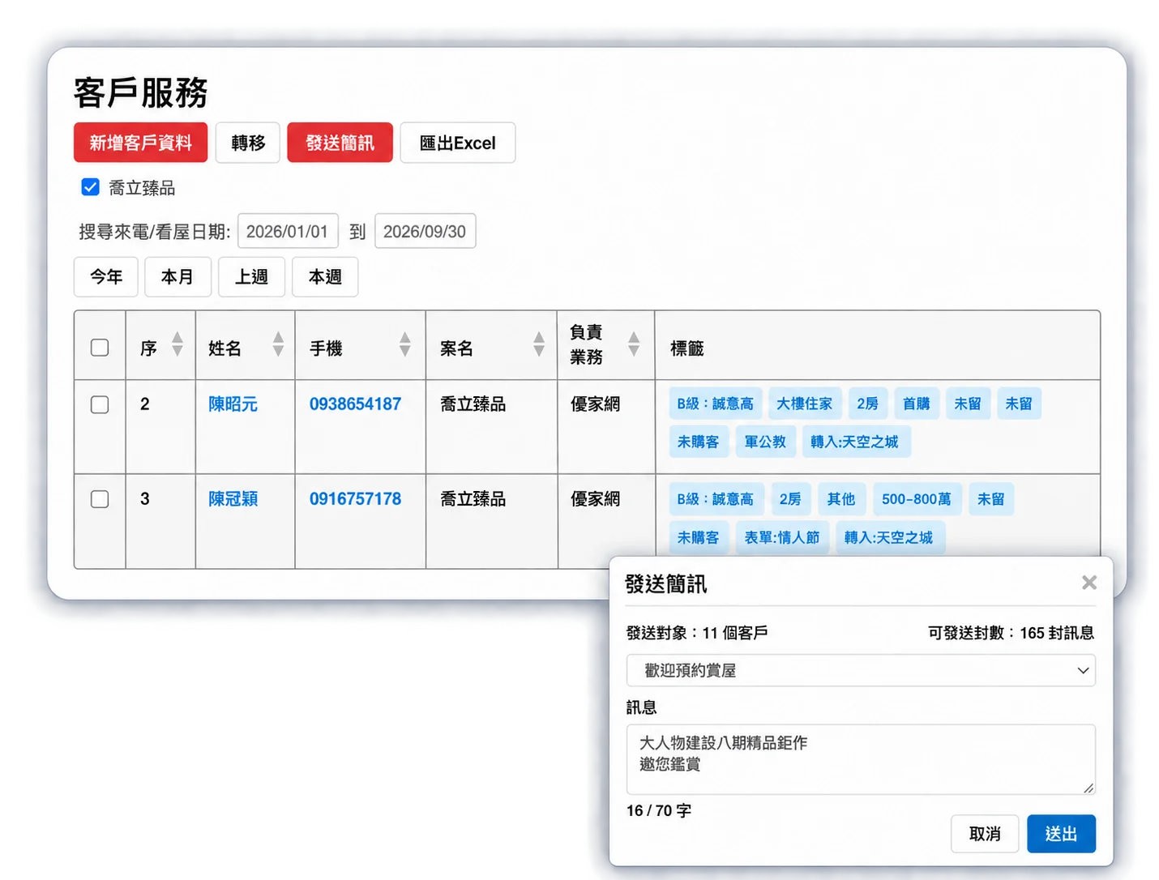Viewport: 1159px width, 880px height.
Task: Focus the 訊息 message text area
Action: tap(861, 759)
